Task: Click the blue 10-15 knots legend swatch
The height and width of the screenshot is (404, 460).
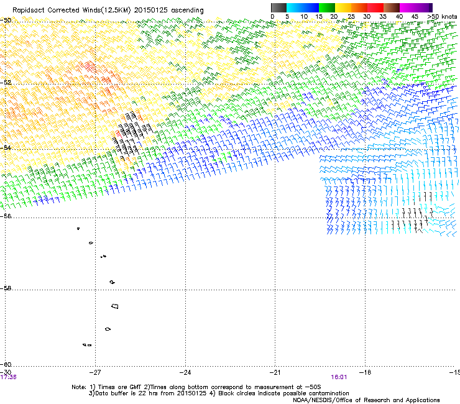Action: tap(310, 7)
